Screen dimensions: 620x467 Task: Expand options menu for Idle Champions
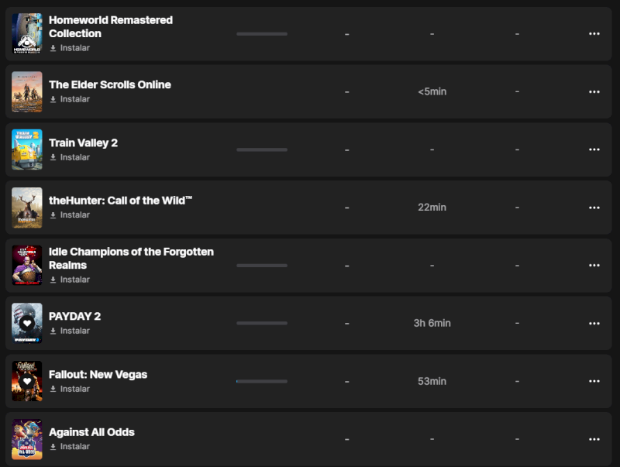[x=594, y=266]
